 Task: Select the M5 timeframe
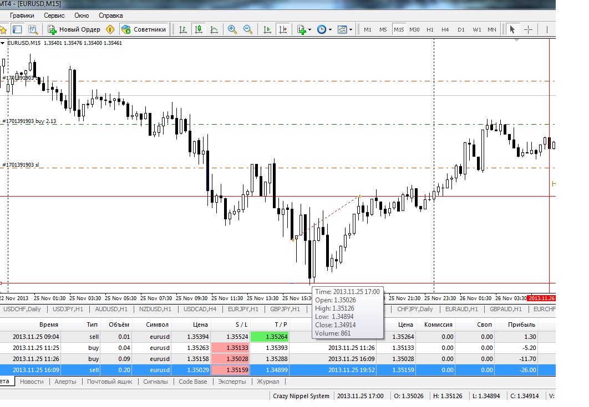(x=383, y=30)
